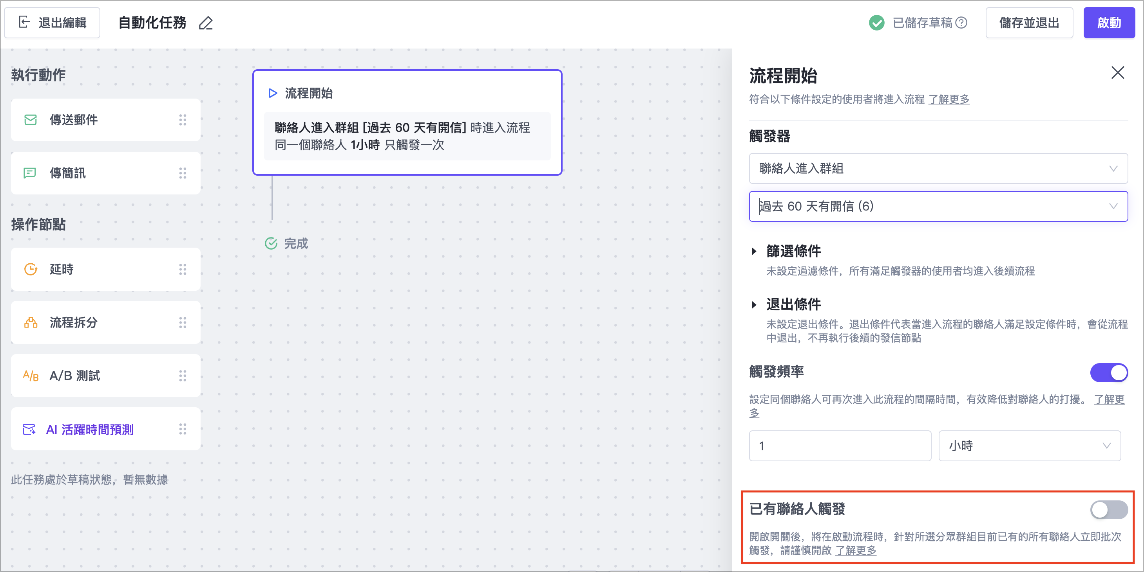The width and height of the screenshot is (1144, 572).
Task: Click the 延時 clock icon
Action: (31, 269)
